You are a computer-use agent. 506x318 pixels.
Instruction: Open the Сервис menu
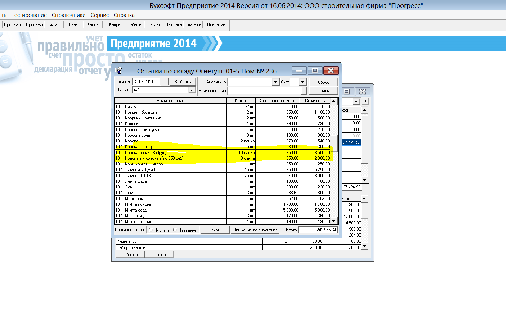[x=100, y=15]
